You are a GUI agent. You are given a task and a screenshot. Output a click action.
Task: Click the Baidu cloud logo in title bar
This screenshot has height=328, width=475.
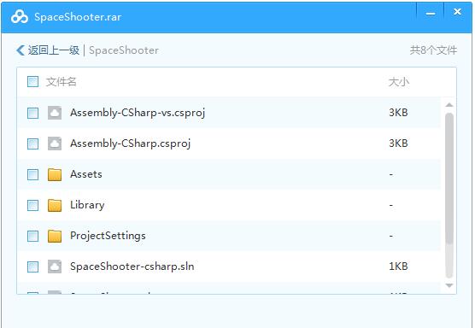pyautogui.click(x=20, y=17)
